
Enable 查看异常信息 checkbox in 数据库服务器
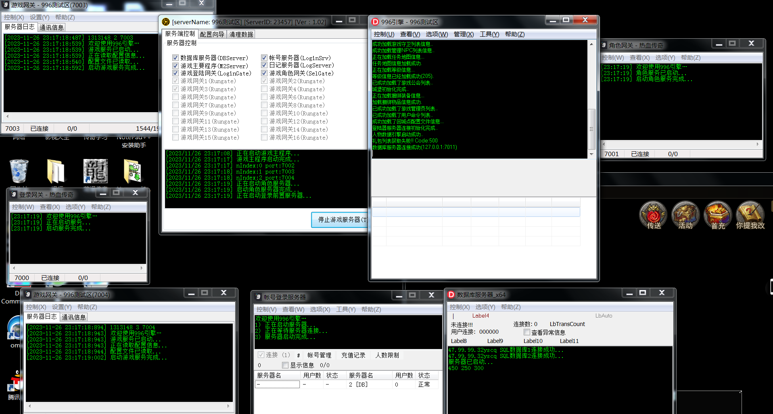tap(527, 332)
